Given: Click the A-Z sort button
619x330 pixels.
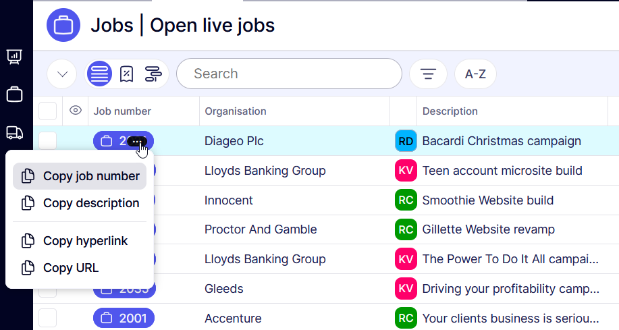Looking at the screenshot, I should tap(475, 74).
